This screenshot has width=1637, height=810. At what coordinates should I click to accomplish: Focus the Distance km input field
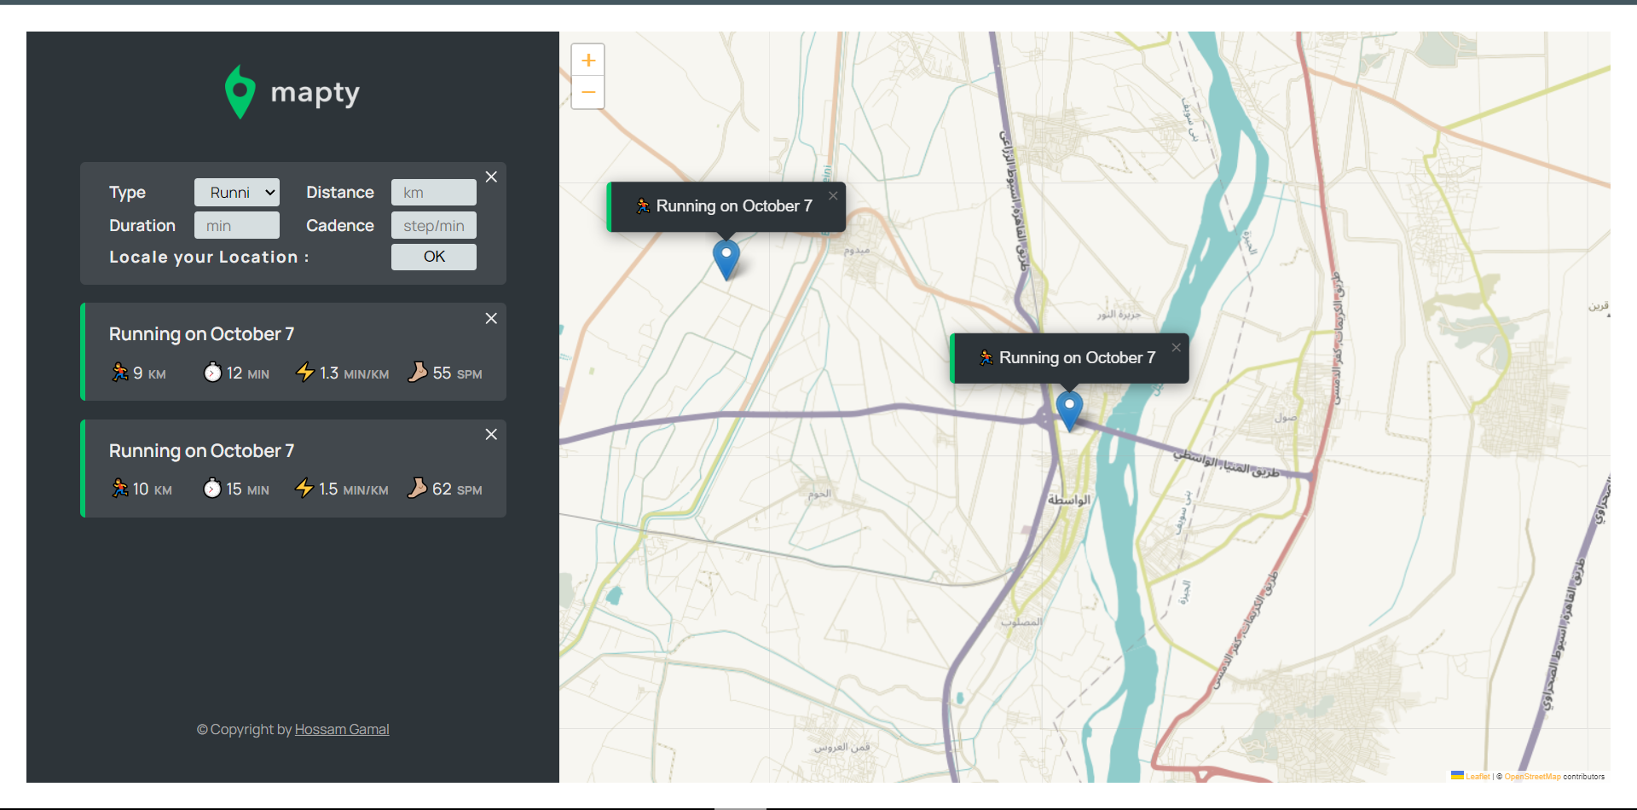tap(434, 193)
